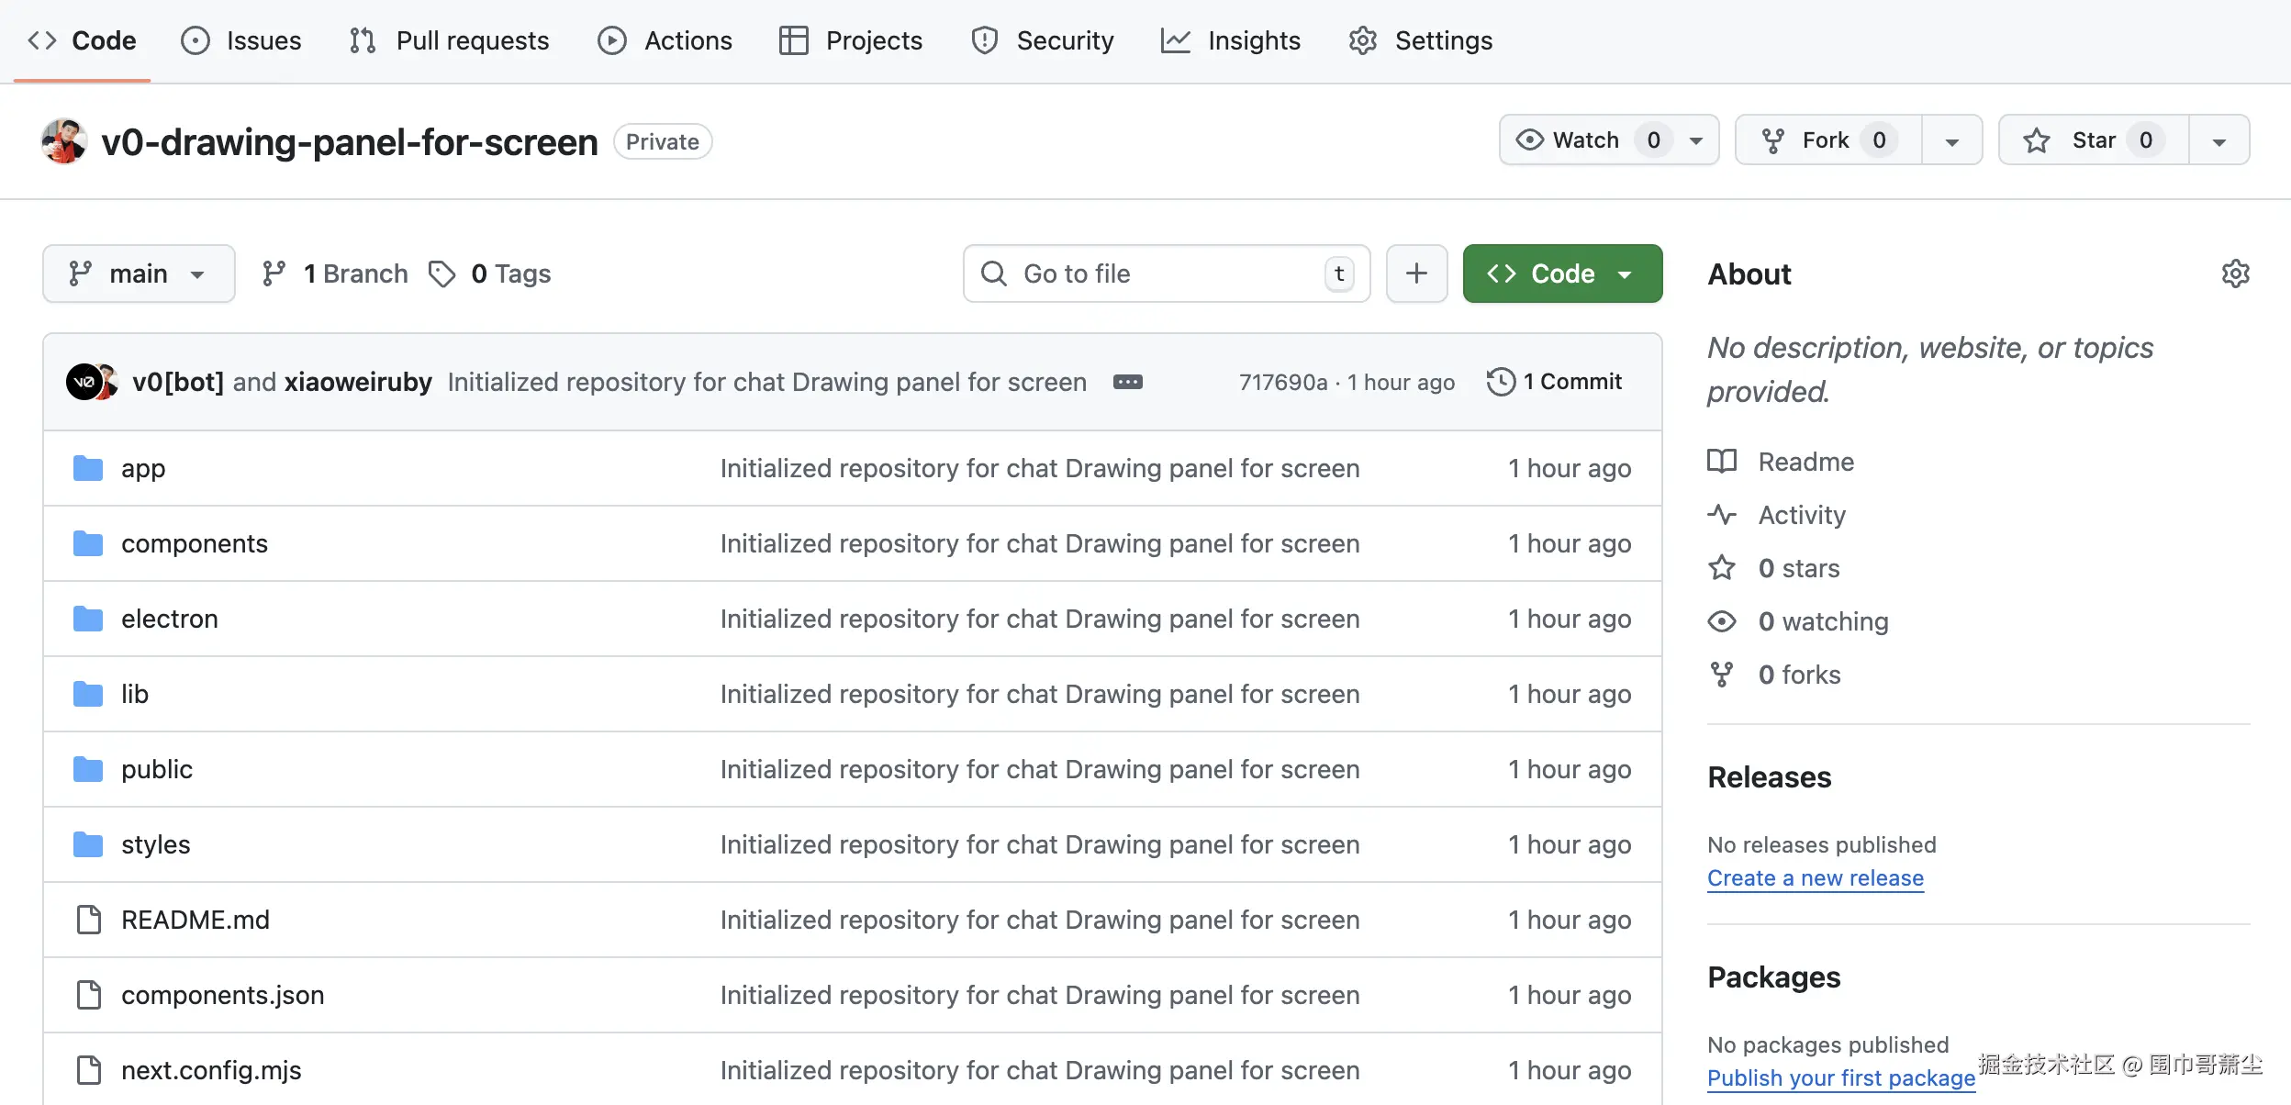
Task: Click the electron folder icon
Action: tap(88, 619)
